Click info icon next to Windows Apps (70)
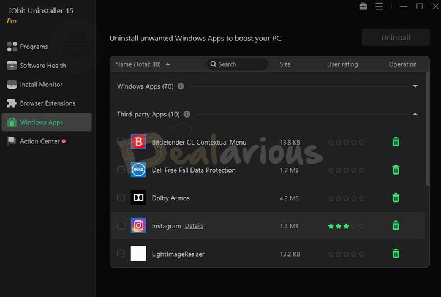This screenshot has height=297, width=441. coord(181,86)
